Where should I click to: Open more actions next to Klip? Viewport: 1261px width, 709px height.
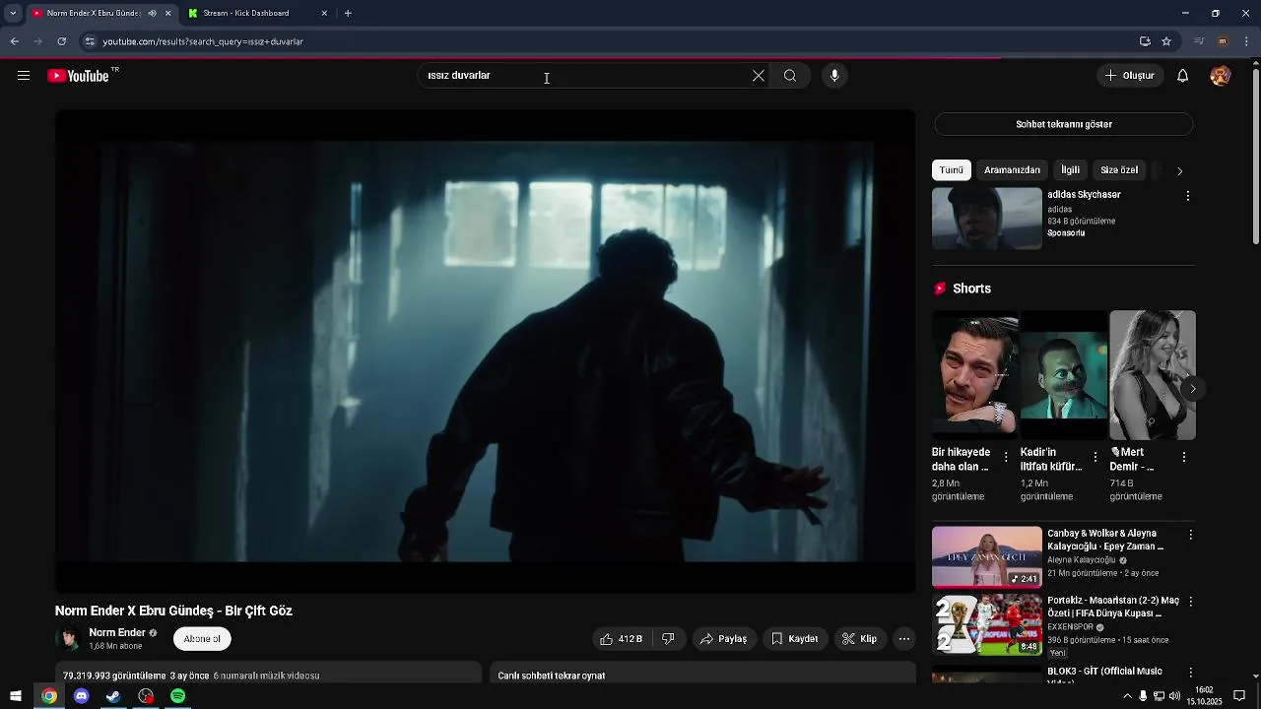[x=904, y=639]
